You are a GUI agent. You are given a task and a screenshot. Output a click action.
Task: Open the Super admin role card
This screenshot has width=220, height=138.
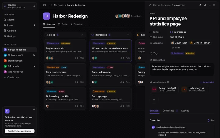coord(111,75)
